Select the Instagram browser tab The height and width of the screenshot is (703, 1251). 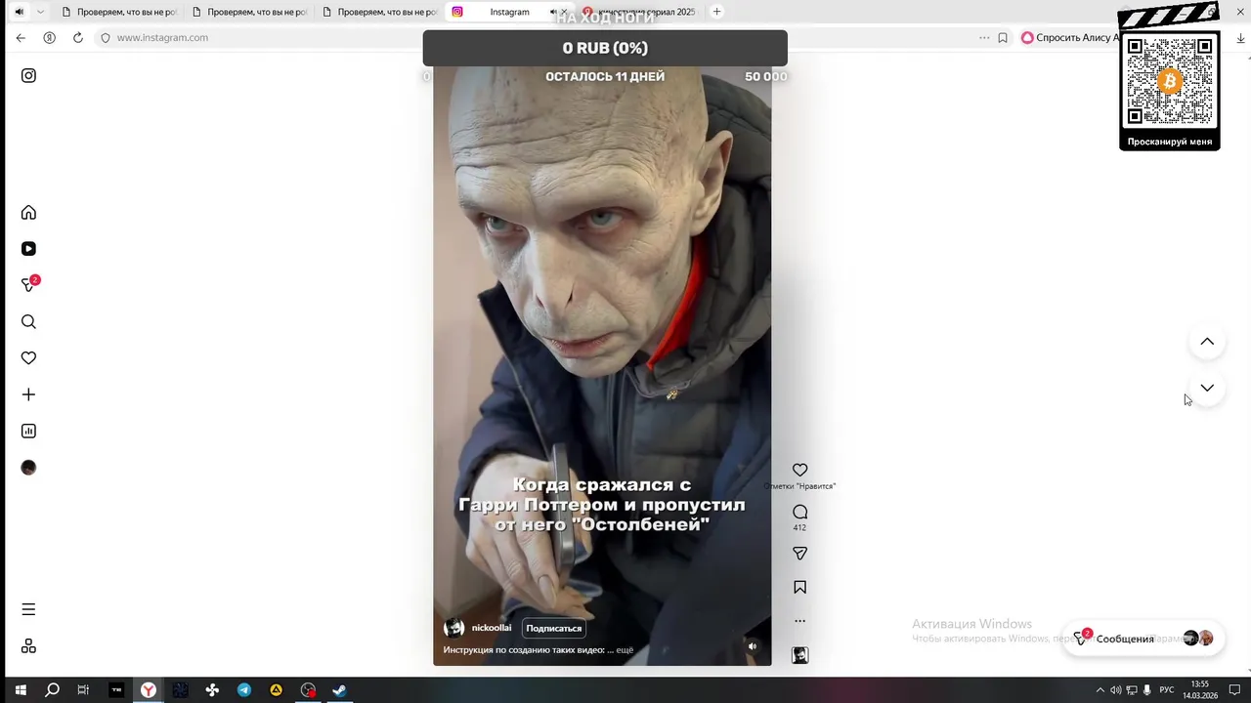click(509, 12)
